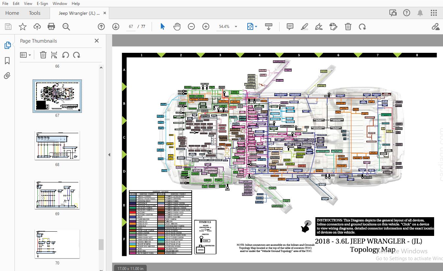The image size is (443, 271).
Task: Click the thumbnails panel scrollbar thumb
Action: click(101, 244)
